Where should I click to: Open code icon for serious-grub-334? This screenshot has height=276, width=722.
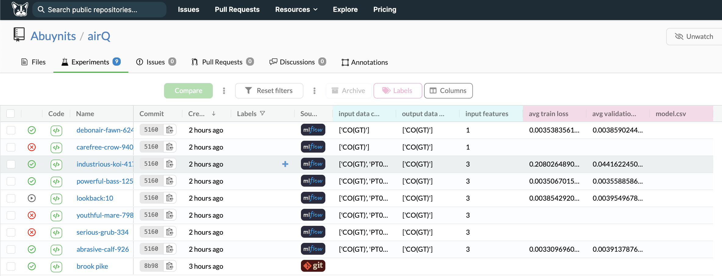pyautogui.click(x=56, y=233)
